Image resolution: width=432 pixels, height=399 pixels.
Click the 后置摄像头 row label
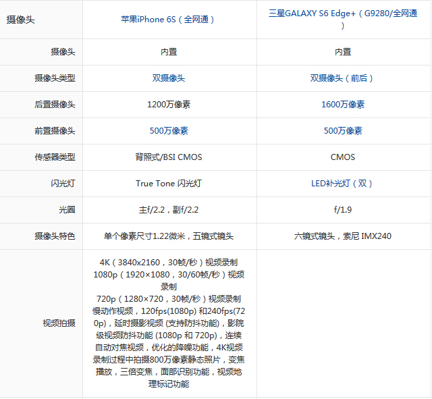coord(55,105)
